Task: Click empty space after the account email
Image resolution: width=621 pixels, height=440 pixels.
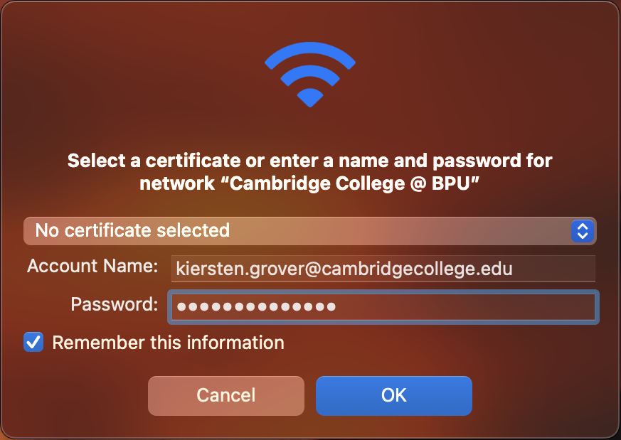Action: [553, 269]
